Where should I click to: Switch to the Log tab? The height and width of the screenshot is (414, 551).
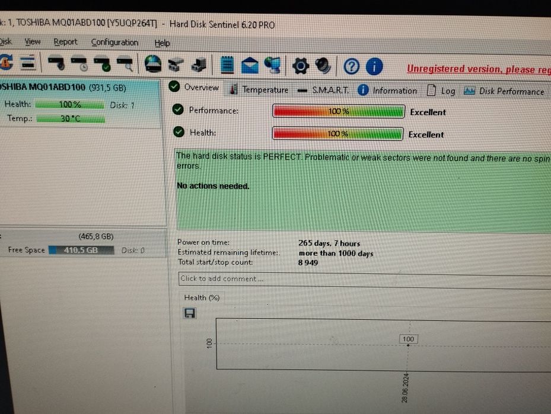coord(441,91)
